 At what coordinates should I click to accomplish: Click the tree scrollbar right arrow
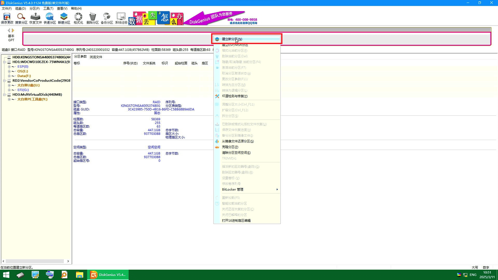pos(68,261)
